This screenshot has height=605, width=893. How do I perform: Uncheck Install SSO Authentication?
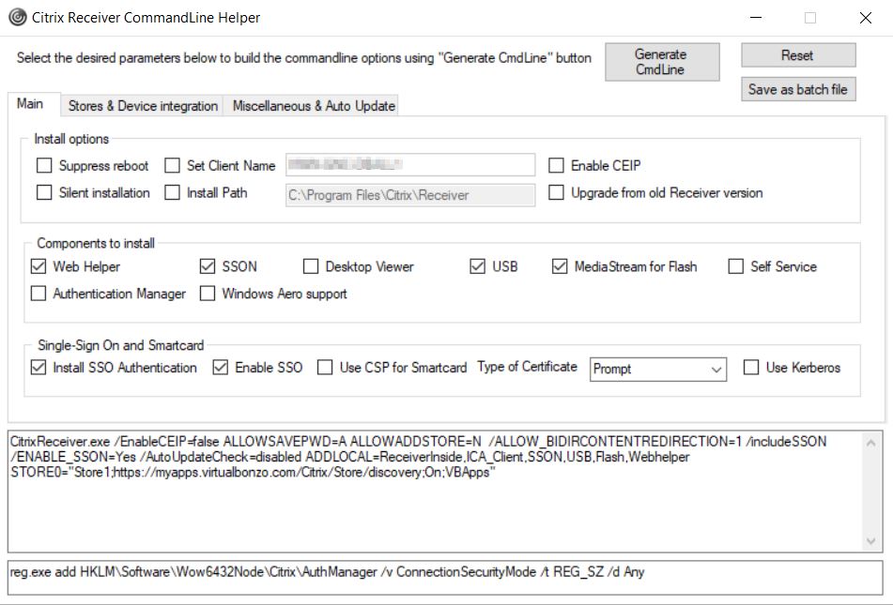38,368
